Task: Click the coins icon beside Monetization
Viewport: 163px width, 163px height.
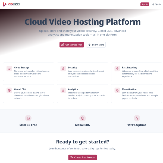Action: pyautogui.click(x=117, y=90)
